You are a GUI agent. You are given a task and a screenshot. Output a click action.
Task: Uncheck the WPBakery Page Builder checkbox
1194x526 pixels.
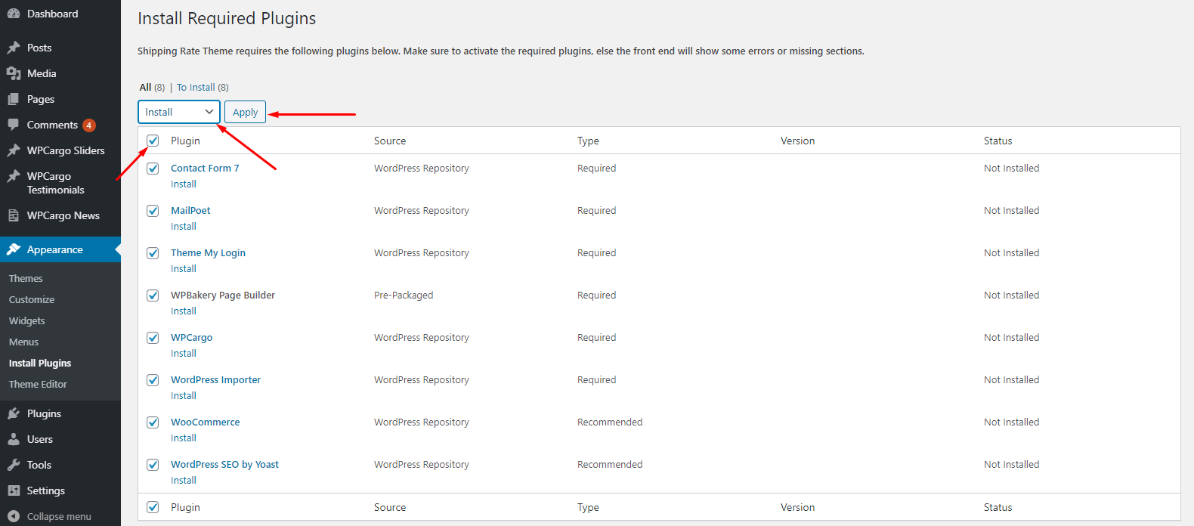(153, 295)
